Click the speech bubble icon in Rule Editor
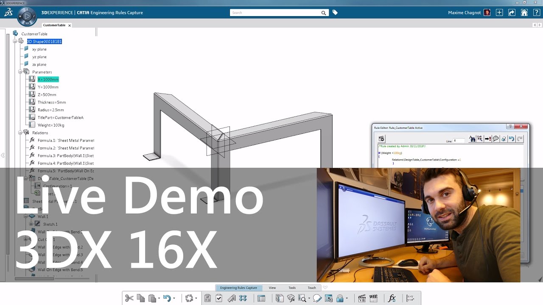The image size is (543, 305). click(x=495, y=139)
